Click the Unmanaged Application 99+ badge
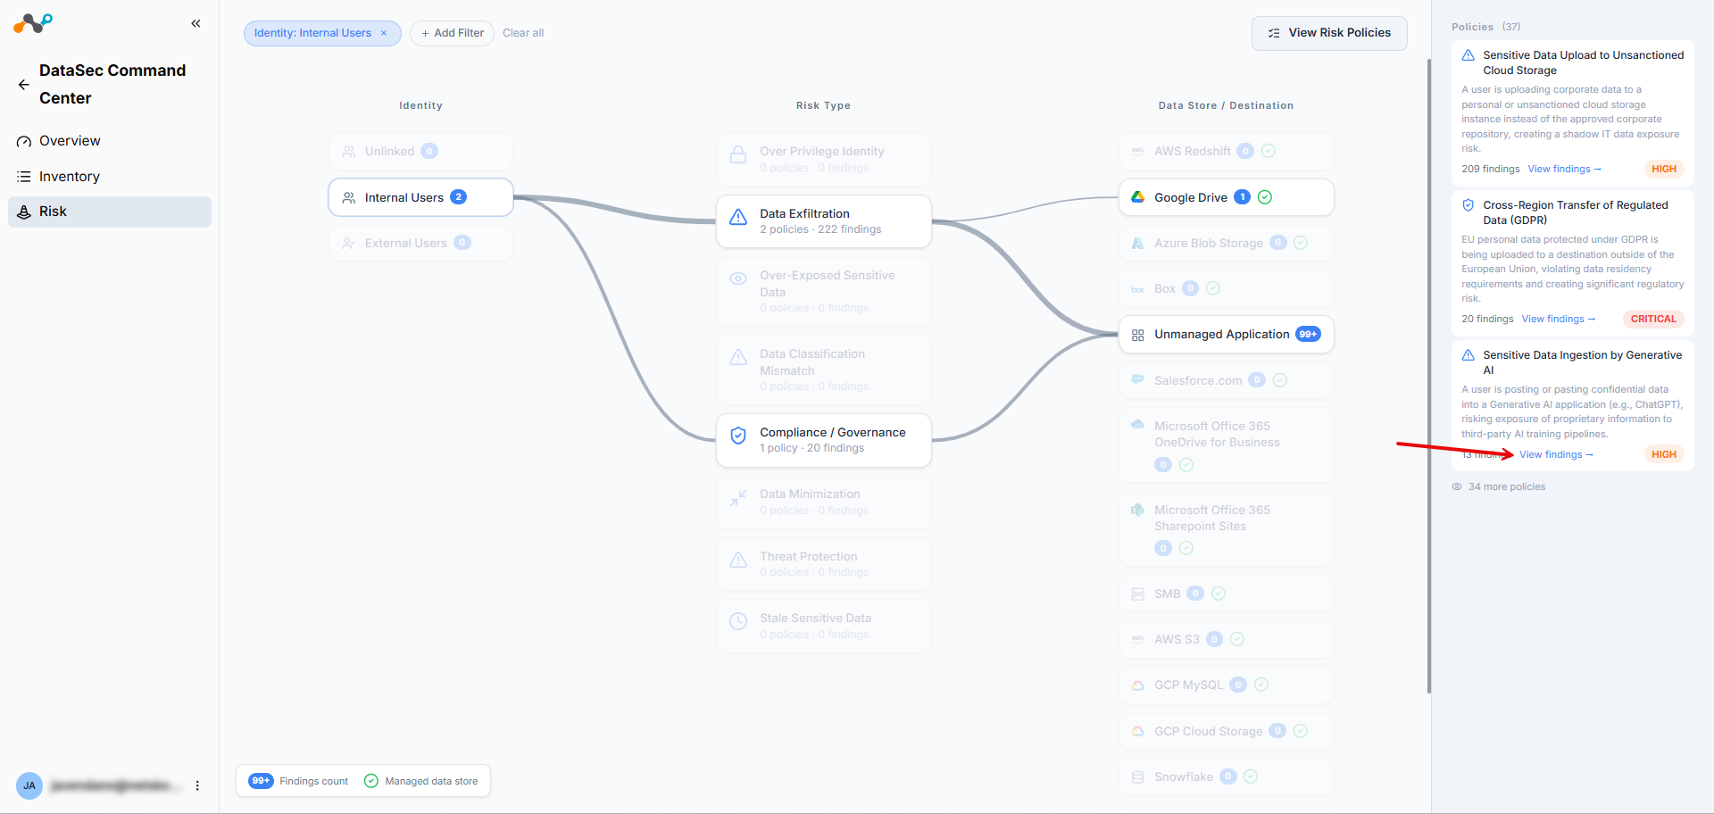 click(x=1308, y=334)
